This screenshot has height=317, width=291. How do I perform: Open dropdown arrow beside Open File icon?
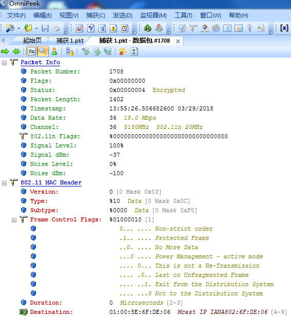36,28
